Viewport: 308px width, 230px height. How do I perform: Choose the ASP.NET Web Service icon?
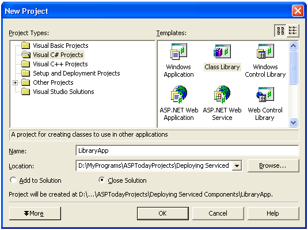point(222,94)
